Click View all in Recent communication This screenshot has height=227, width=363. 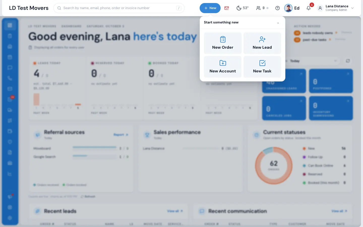tap(339, 211)
